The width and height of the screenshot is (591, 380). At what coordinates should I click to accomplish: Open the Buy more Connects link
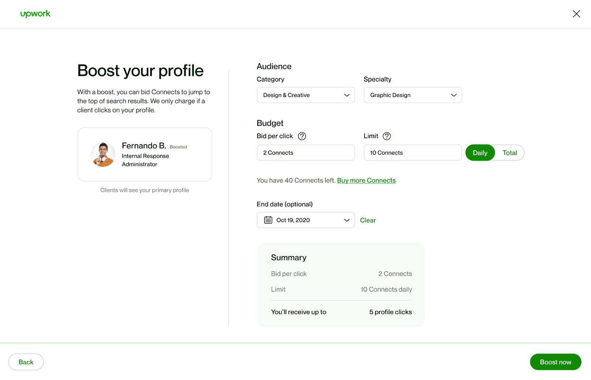point(366,180)
